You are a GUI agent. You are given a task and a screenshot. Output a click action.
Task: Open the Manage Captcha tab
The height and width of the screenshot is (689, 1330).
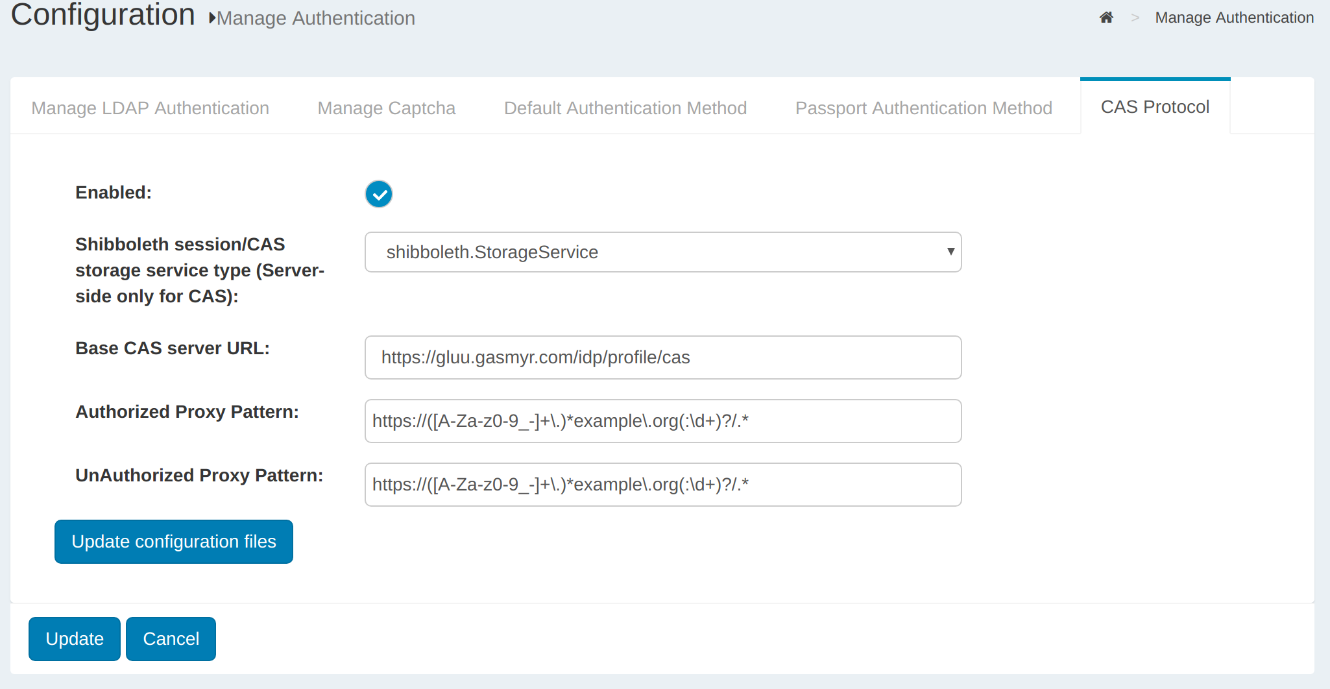(386, 108)
